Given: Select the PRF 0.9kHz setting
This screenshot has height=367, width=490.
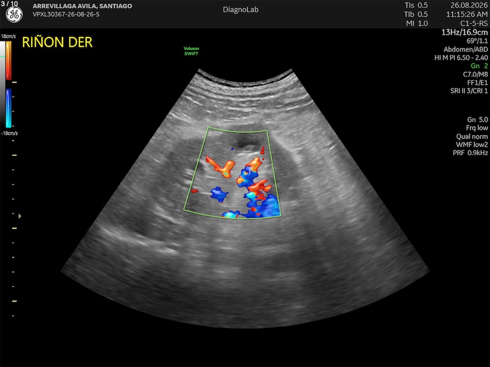Looking at the screenshot, I should click(471, 153).
